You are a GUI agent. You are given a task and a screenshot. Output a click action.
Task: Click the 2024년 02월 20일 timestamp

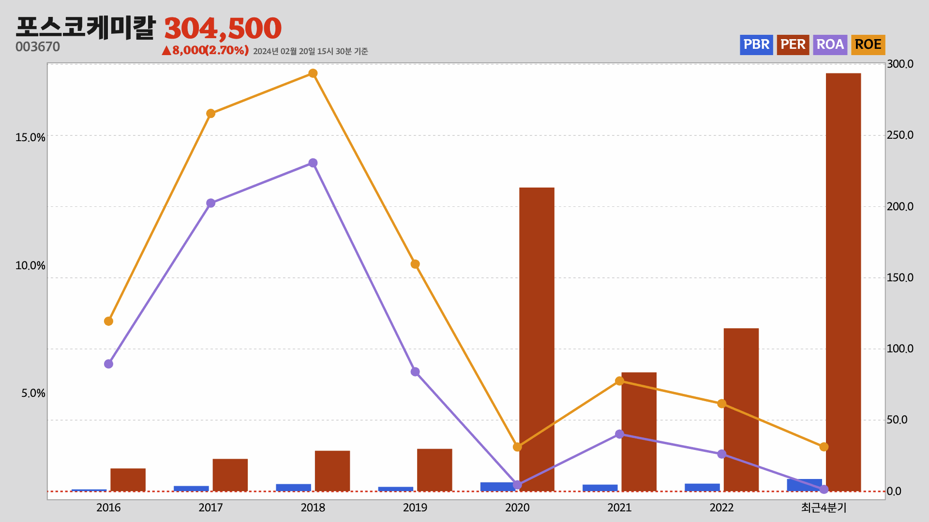click(x=311, y=51)
